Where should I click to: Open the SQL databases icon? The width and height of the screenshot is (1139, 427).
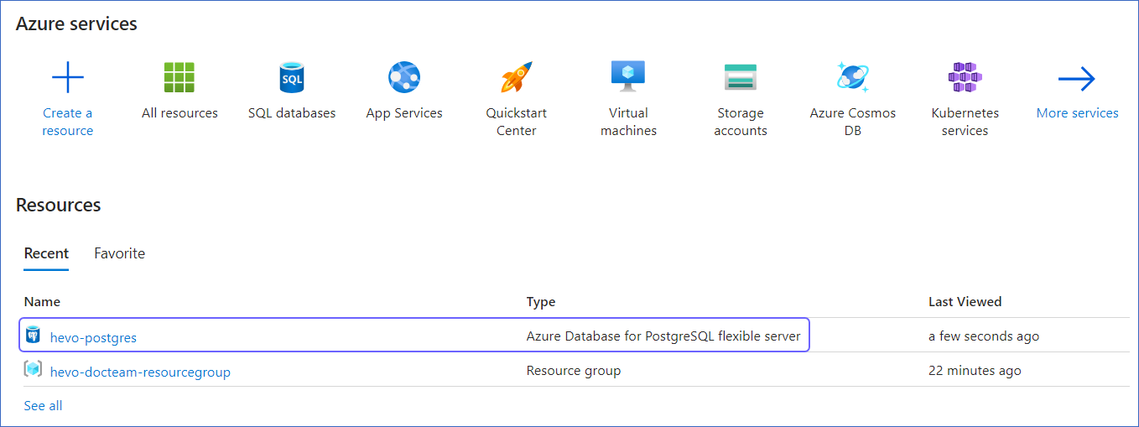[x=292, y=78]
